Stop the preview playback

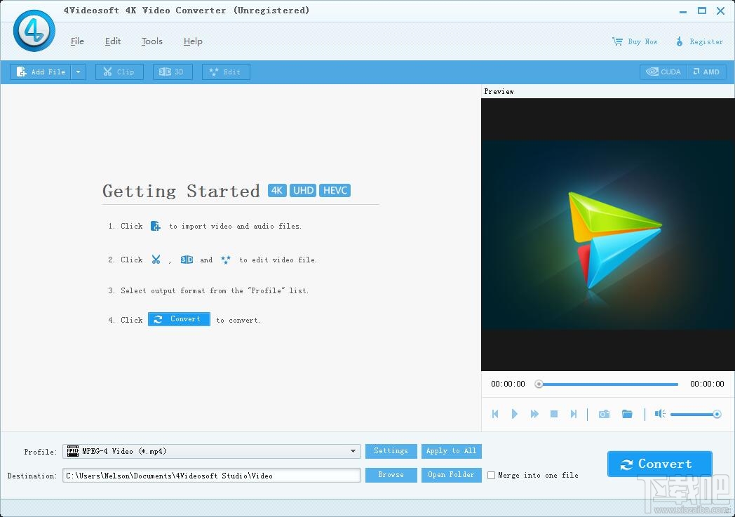point(554,414)
